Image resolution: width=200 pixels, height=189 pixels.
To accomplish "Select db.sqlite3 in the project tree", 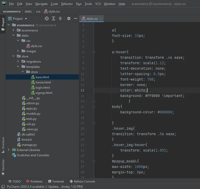I will (x=28, y=134).
